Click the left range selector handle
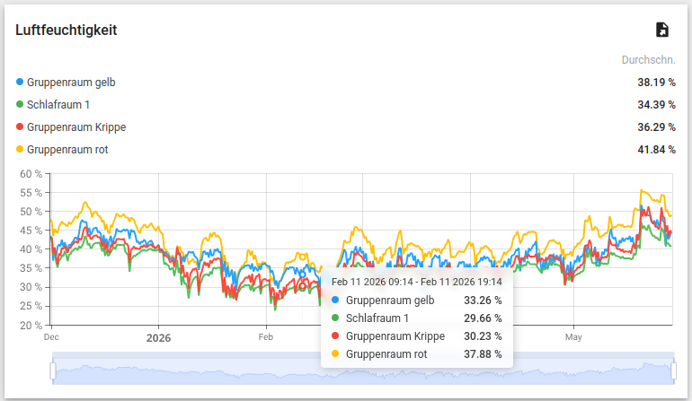Viewport: 692px width, 401px height. [53, 370]
